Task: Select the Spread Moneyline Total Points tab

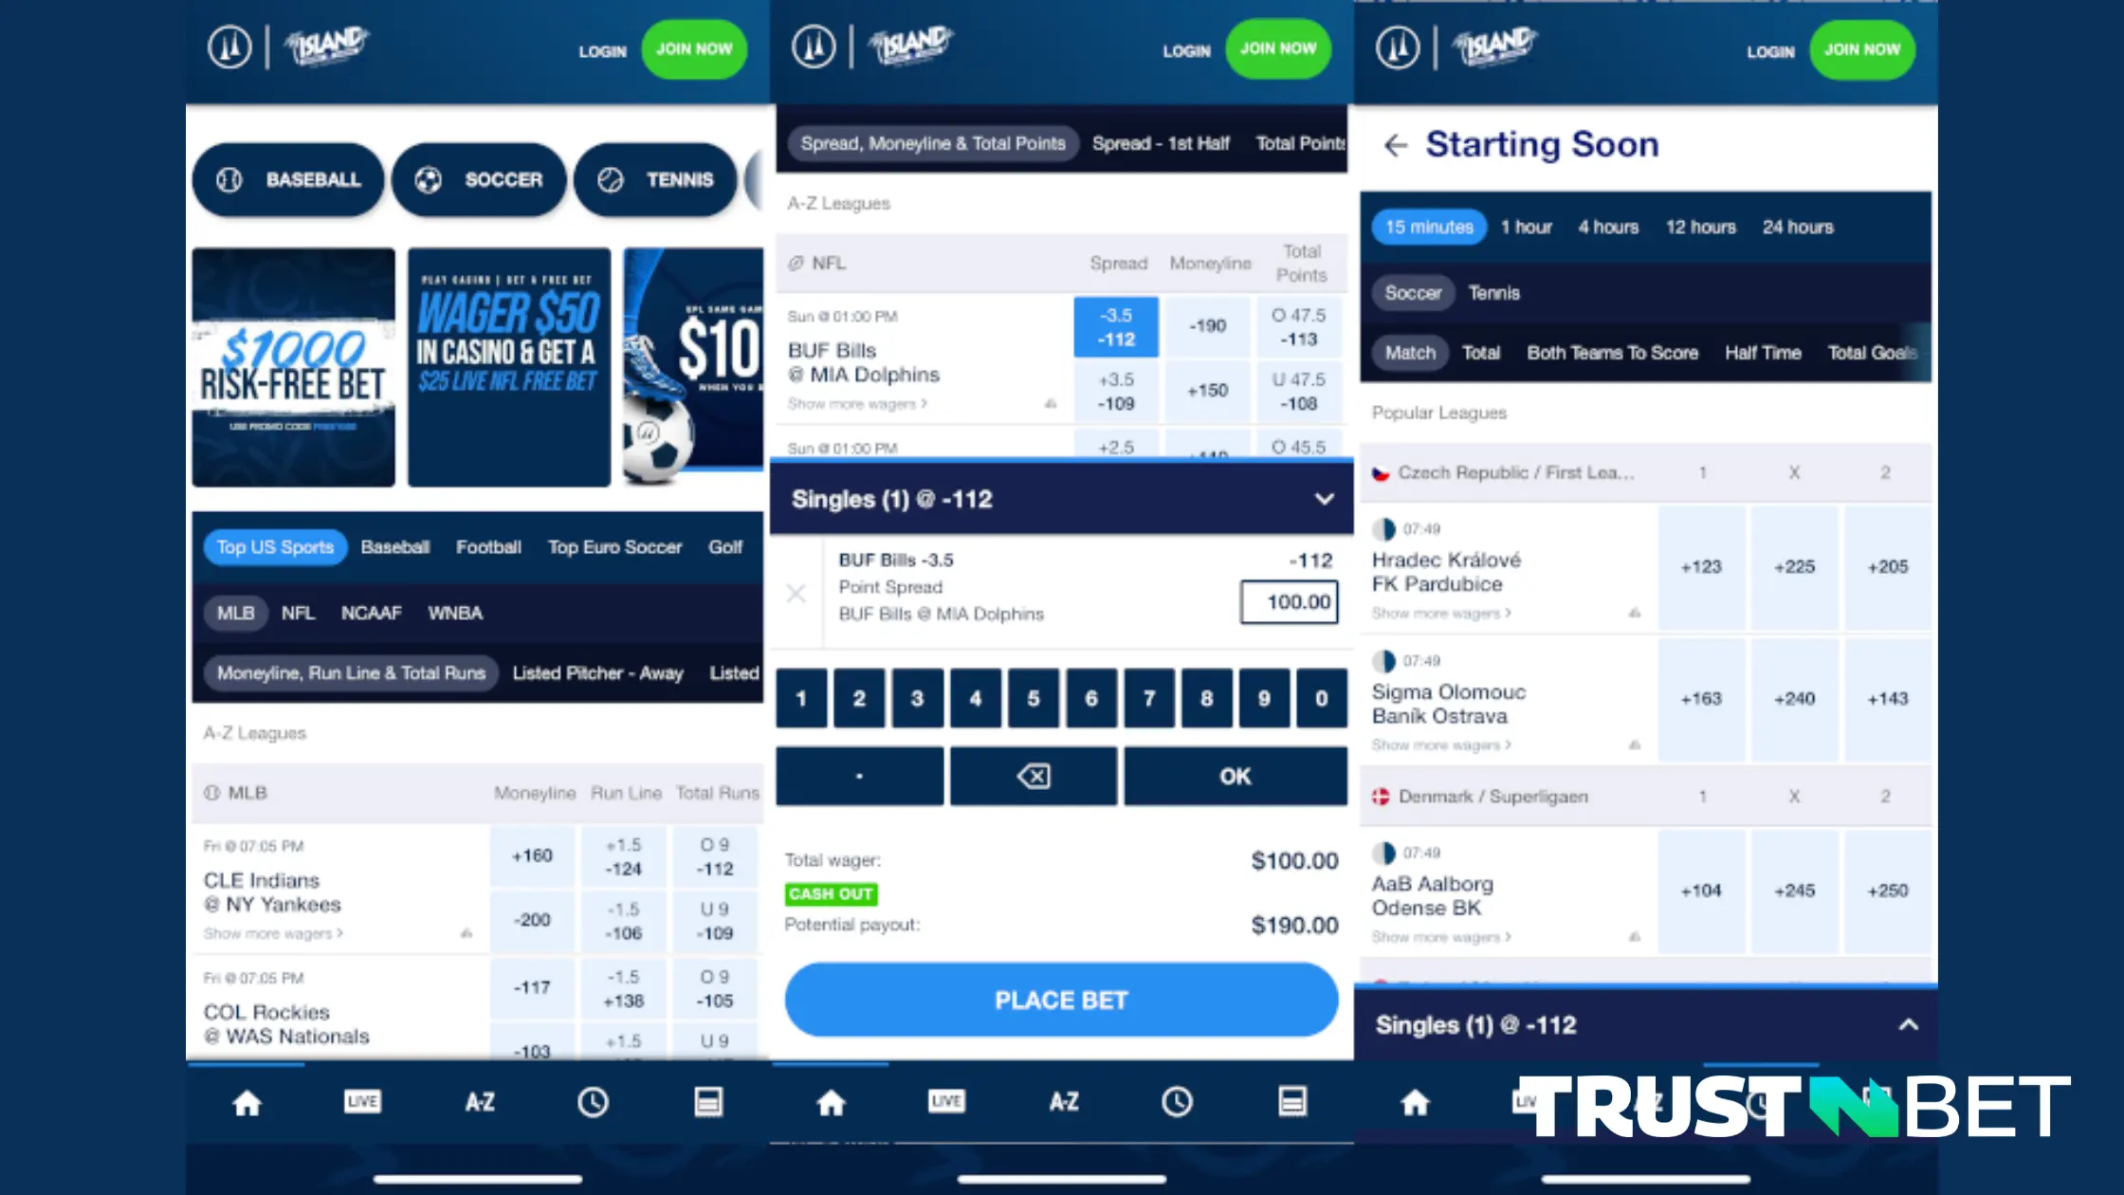Action: [x=934, y=141]
